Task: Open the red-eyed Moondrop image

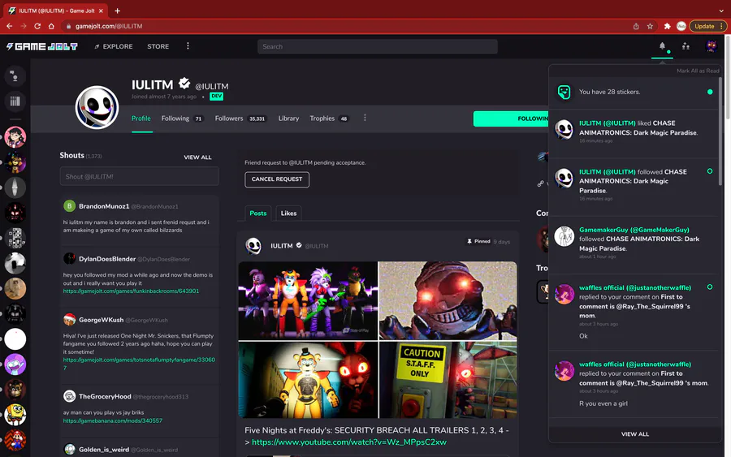Action: coord(448,300)
